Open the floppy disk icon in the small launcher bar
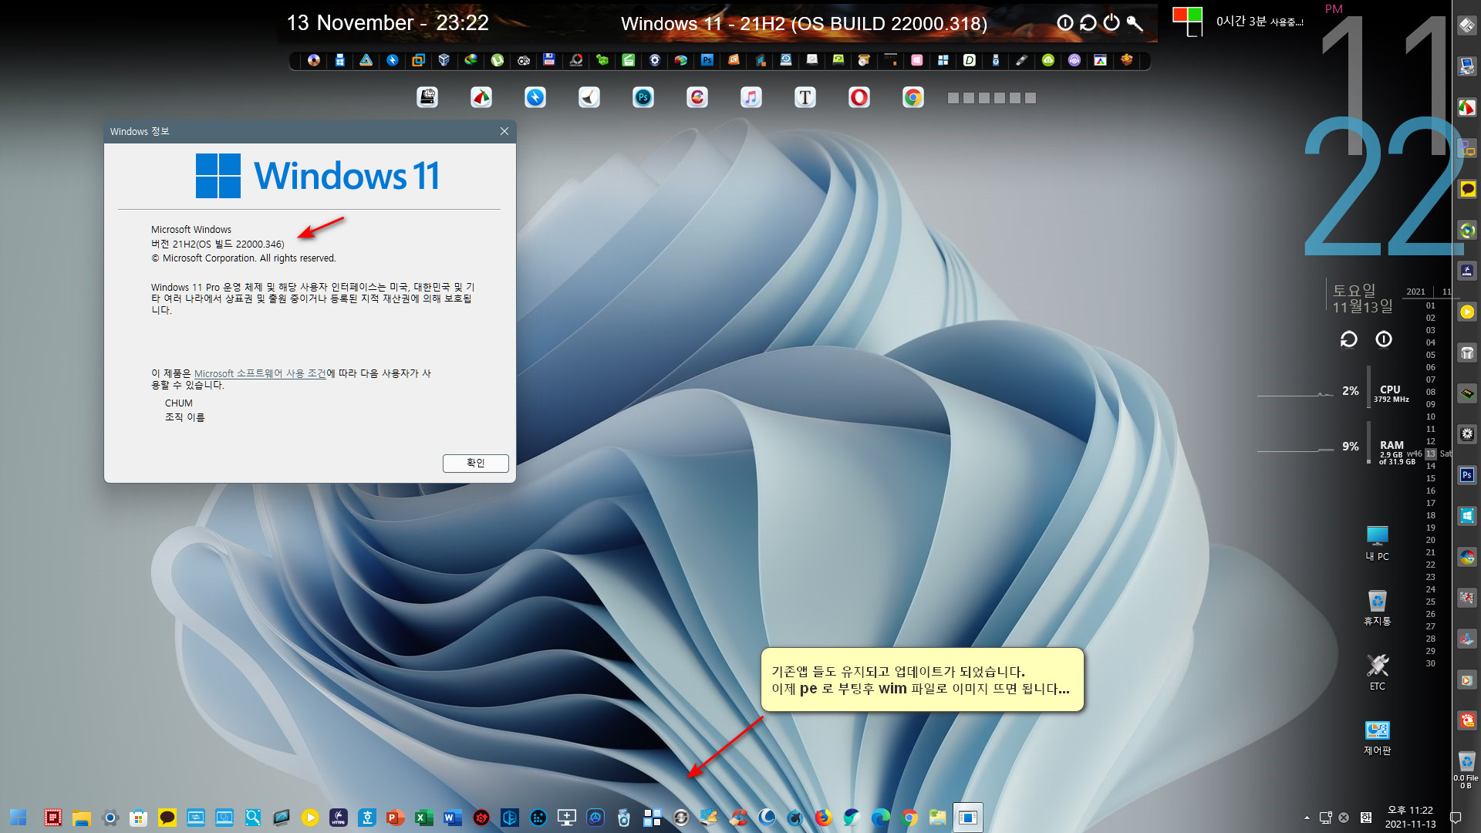Image resolution: width=1481 pixels, height=833 pixels. coord(549,60)
